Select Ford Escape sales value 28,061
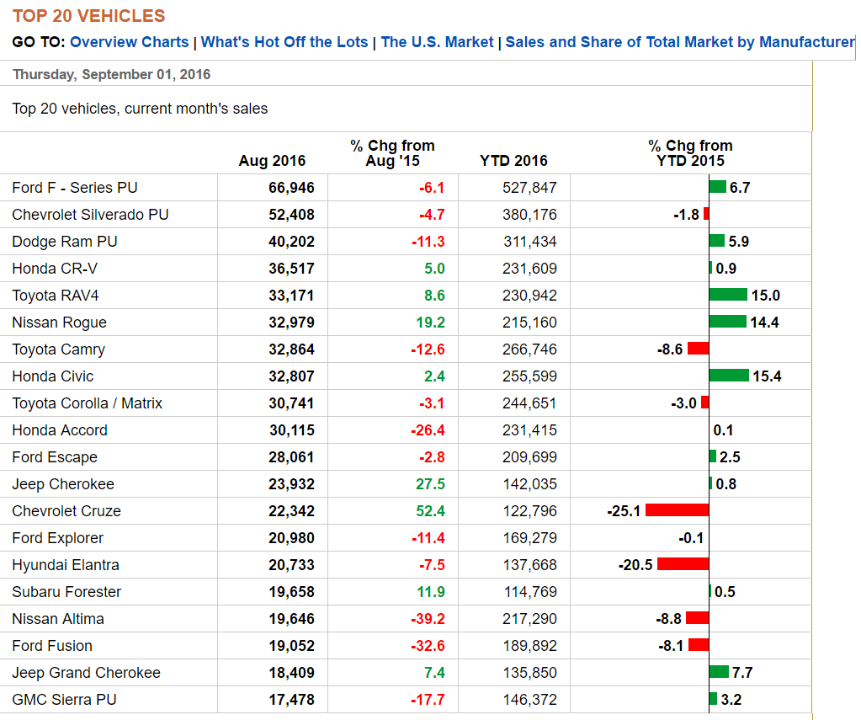 291,456
